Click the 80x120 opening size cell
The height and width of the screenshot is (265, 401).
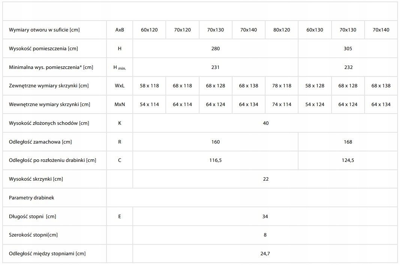pyautogui.click(x=281, y=30)
